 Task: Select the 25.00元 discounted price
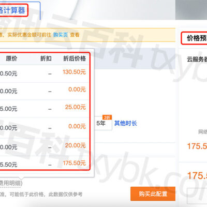click(x=76, y=107)
